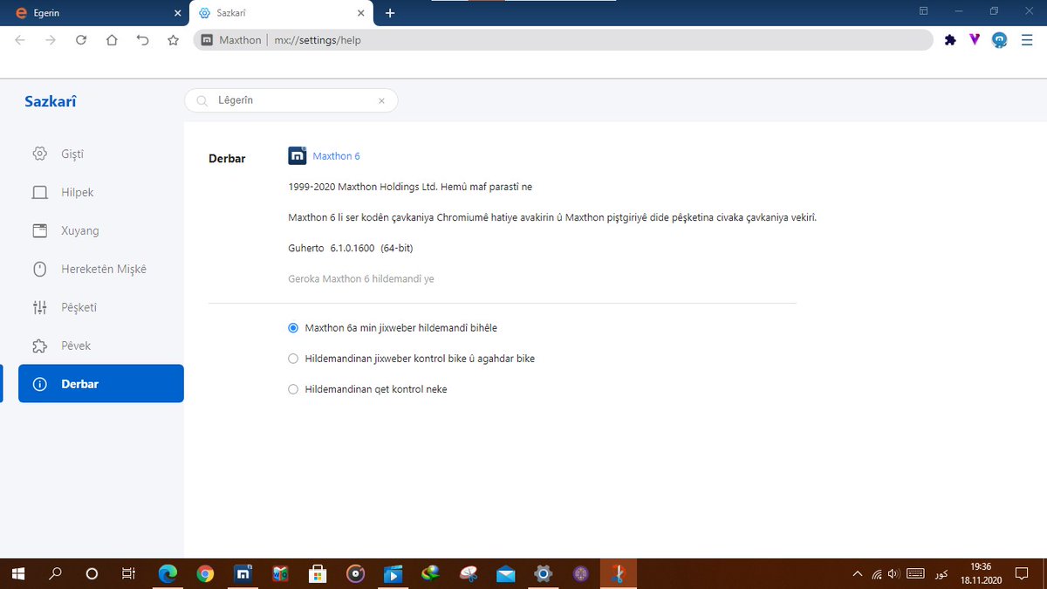Image resolution: width=1047 pixels, height=589 pixels.
Task: Click the Sazkarî heading
Action: pyautogui.click(x=50, y=101)
